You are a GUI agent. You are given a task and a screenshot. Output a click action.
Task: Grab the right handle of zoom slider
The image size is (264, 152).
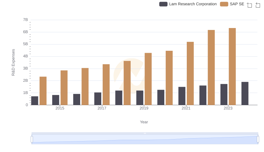pos(258,139)
